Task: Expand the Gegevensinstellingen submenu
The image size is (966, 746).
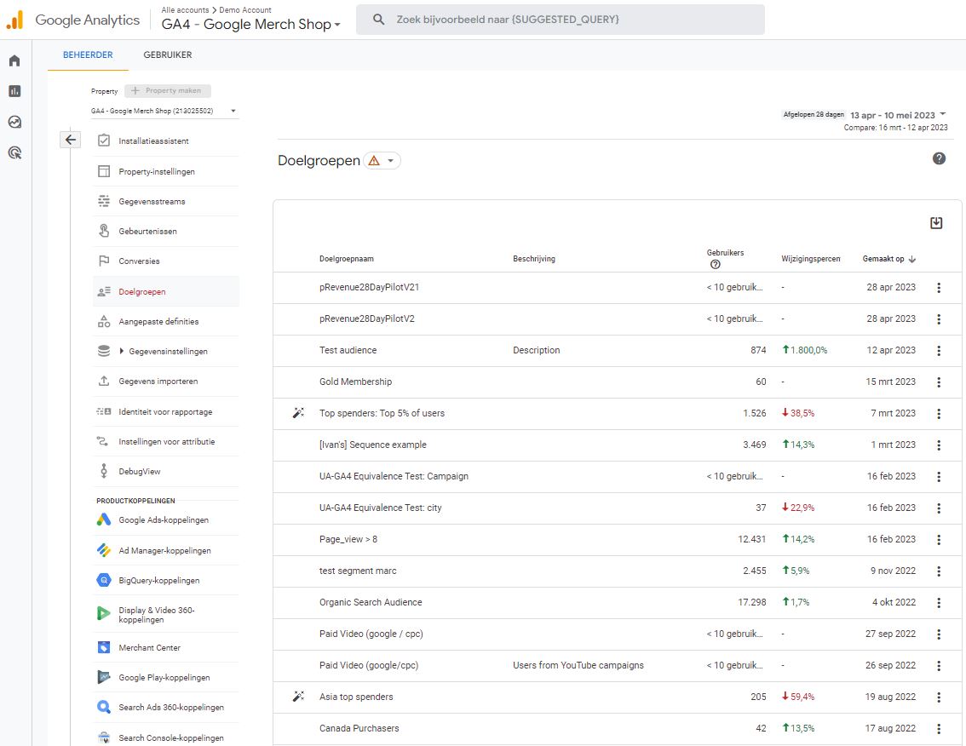Action: click(122, 351)
